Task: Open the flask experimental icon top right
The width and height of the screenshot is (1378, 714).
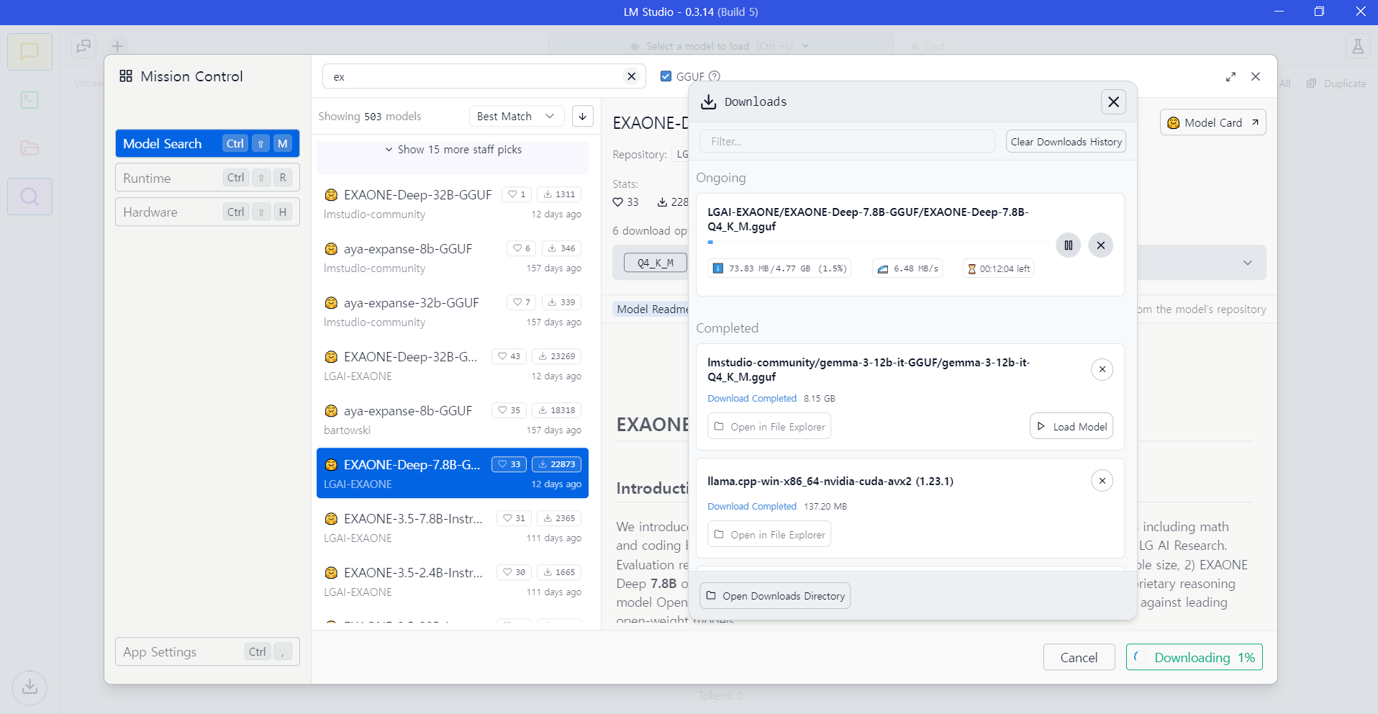Action: (x=1358, y=47)
